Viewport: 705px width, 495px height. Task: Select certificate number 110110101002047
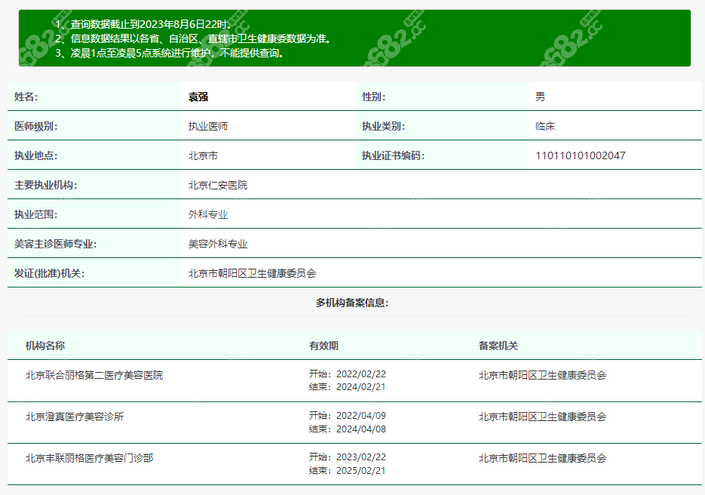click(580, 155)
